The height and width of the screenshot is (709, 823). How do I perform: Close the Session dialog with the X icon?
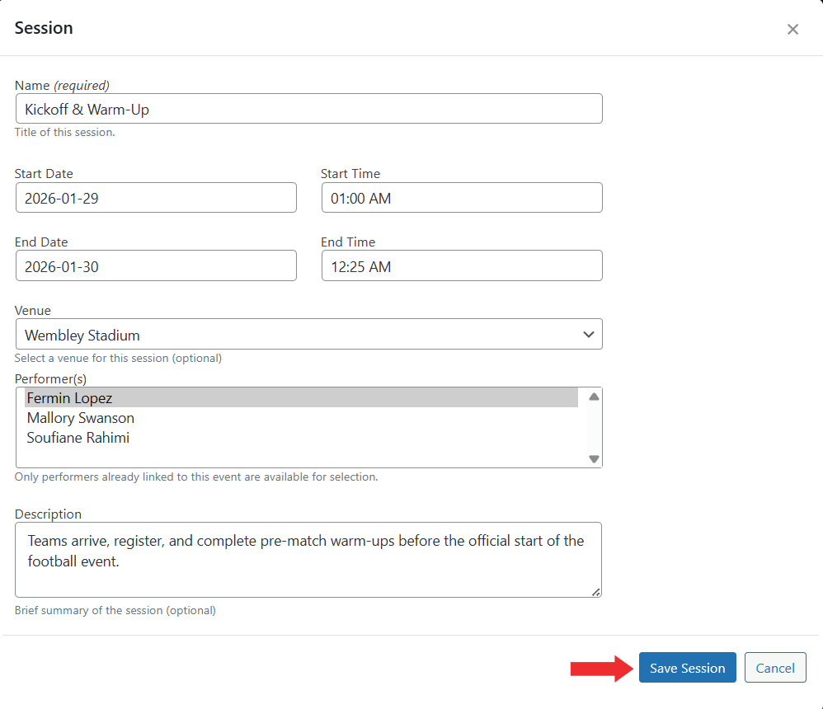point(792,30)
